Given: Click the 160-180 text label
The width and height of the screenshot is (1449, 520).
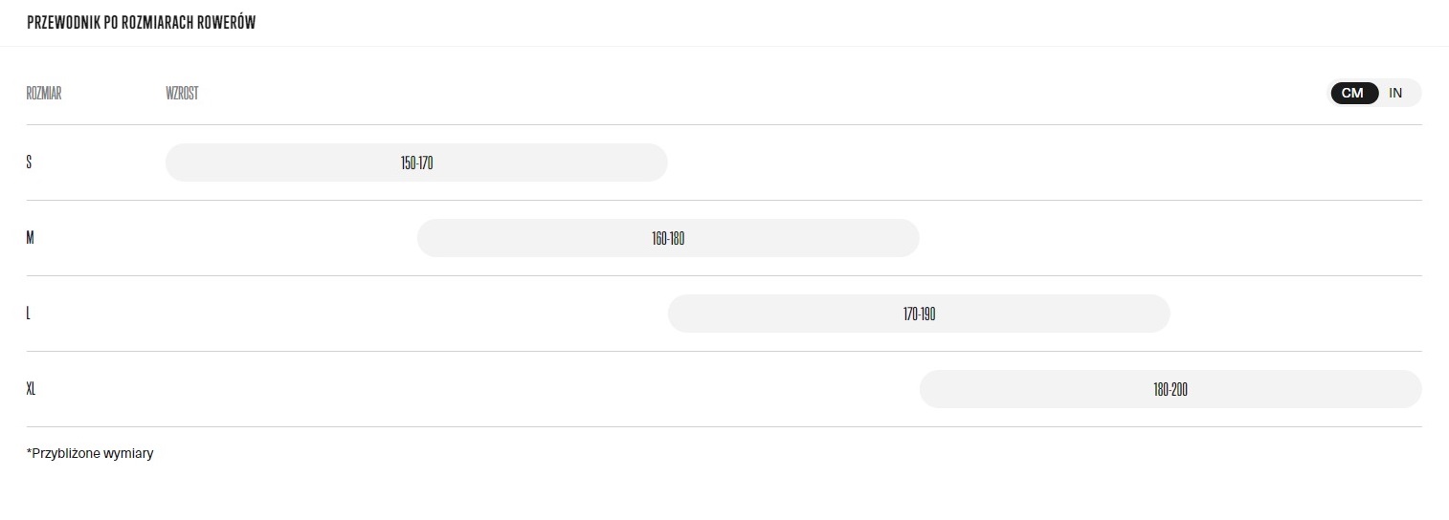Looking at the screenshot, I should (x=668, y=238).
